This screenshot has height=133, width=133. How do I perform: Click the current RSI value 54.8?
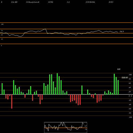(x=122, y=31)
